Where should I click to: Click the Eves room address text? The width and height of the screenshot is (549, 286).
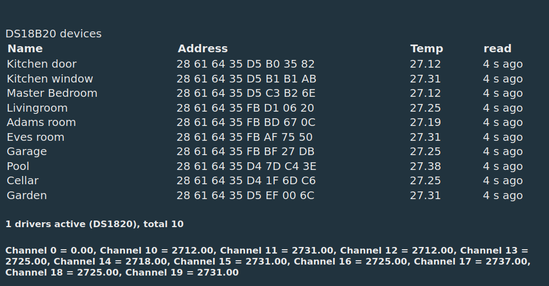pos(244,137)
